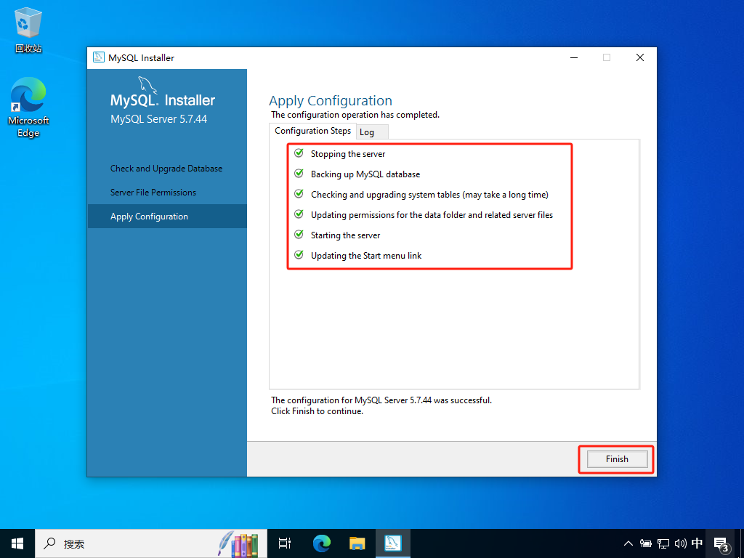Click the Finish button
Image resolution: width=744 pixels, height=558 pixels.
[x=616, y=459]
